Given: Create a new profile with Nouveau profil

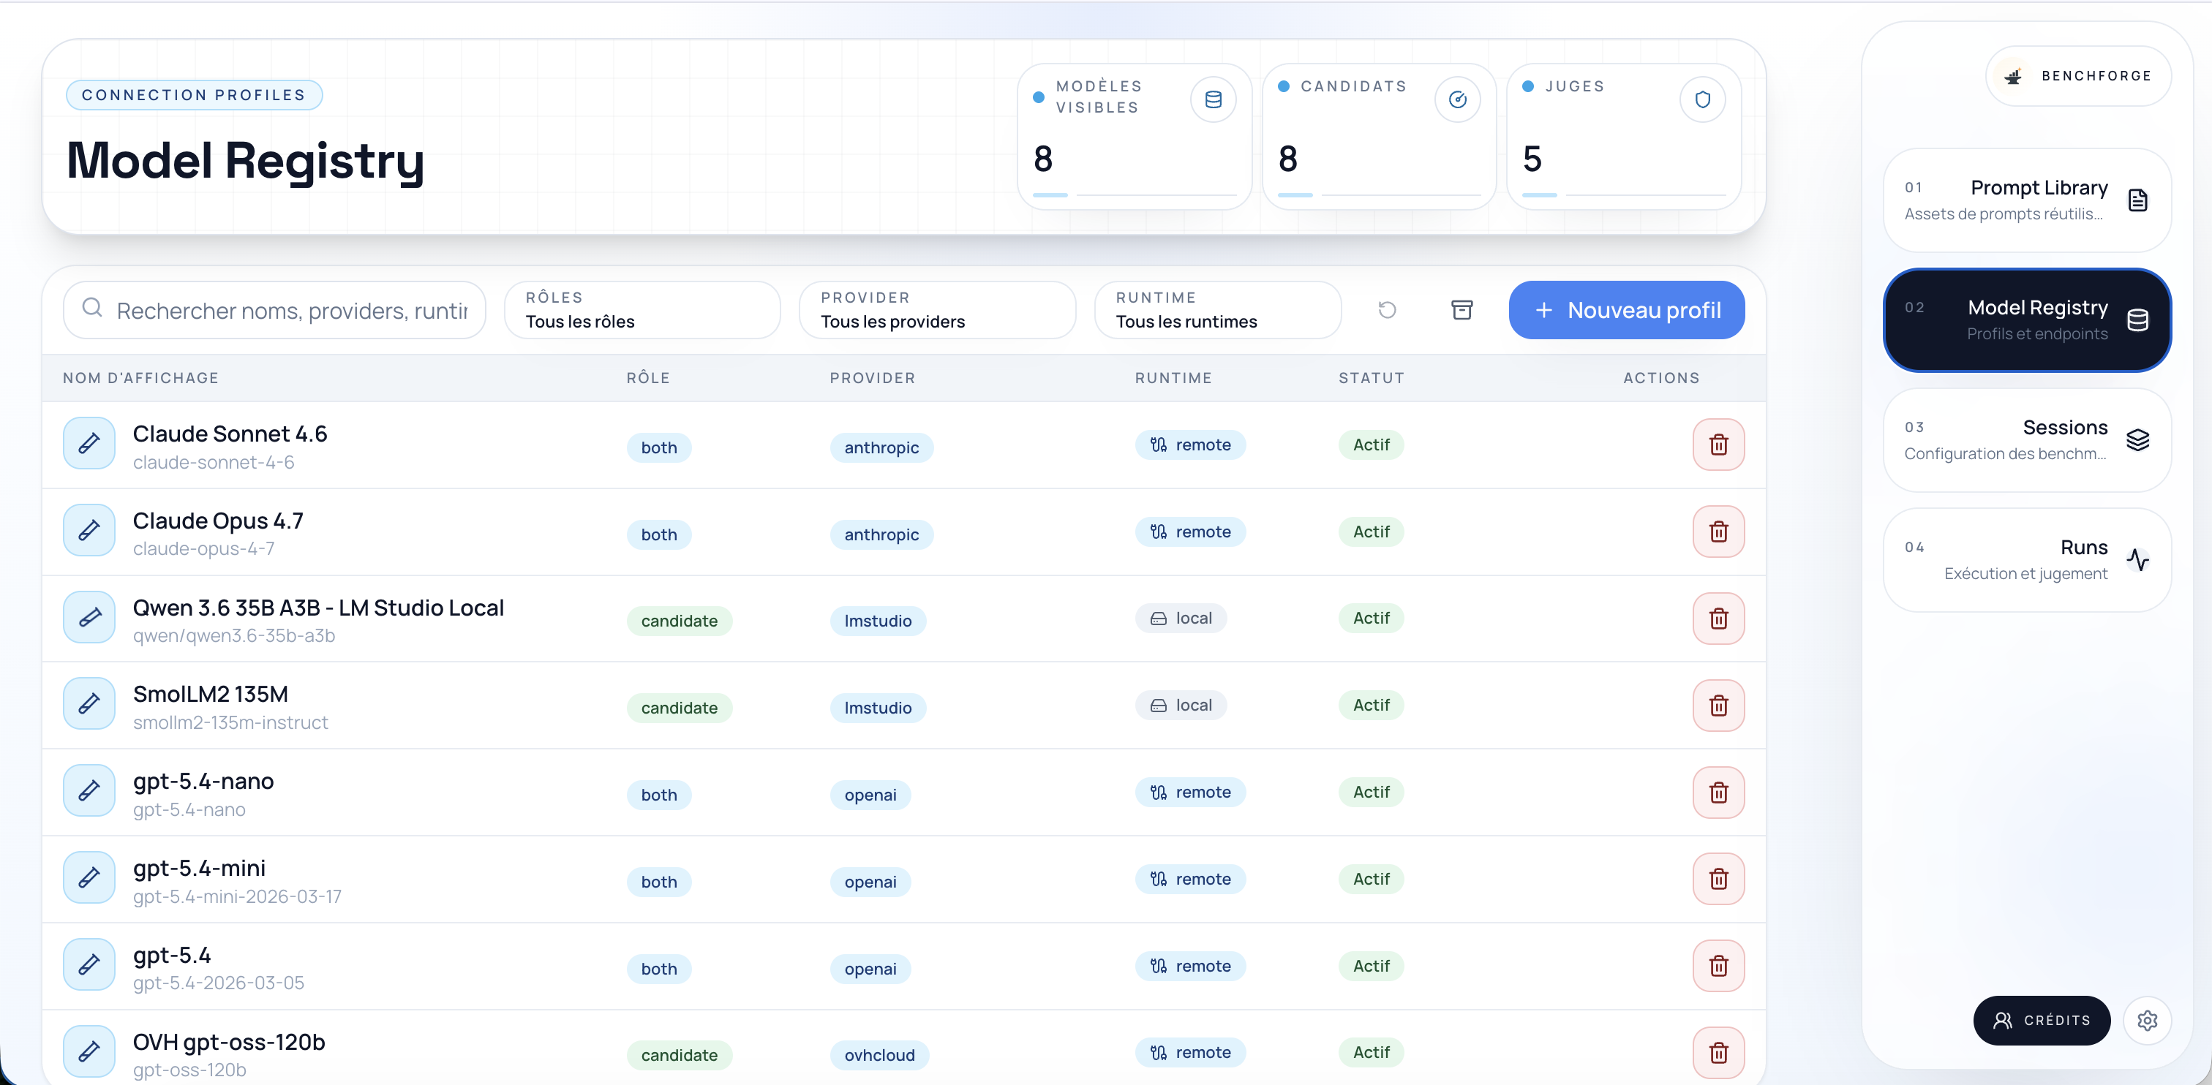Looking at the screenshot, I should pos(1626,310).
